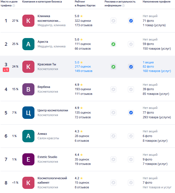The image size is (175, 193).
Task: Click "150 товаров (услуг)" text
Action: 157,49
